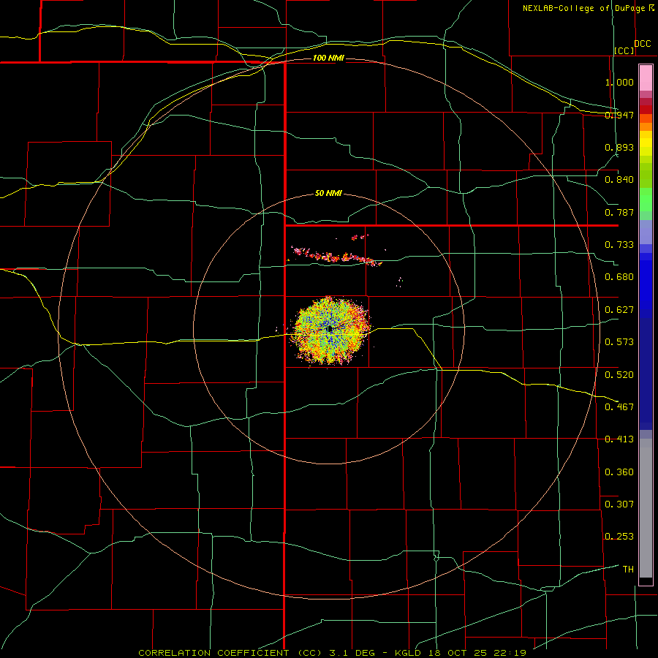
Task: Select the 0.467 scale value
Action: coord(619,407)
